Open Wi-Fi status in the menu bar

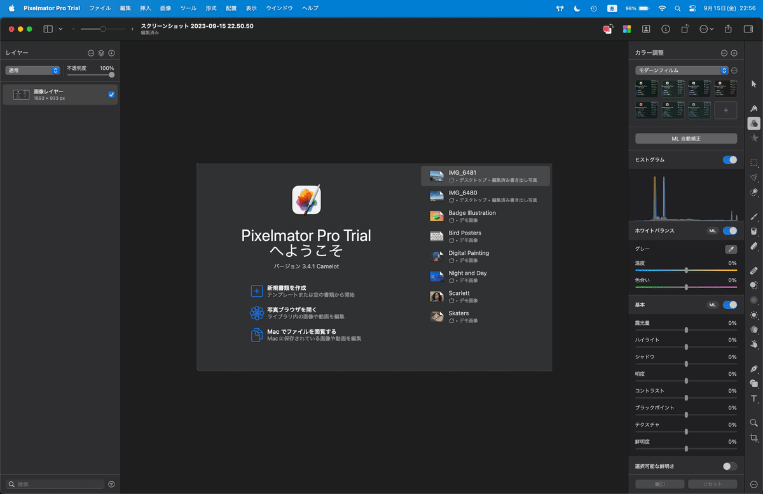662,8
